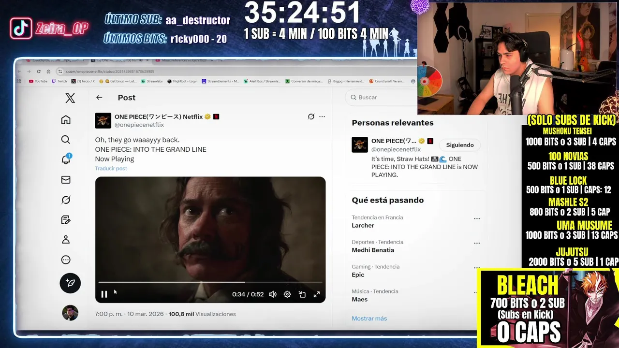
Task: Open the Twitch bookmark
Action: pos(59,81)
